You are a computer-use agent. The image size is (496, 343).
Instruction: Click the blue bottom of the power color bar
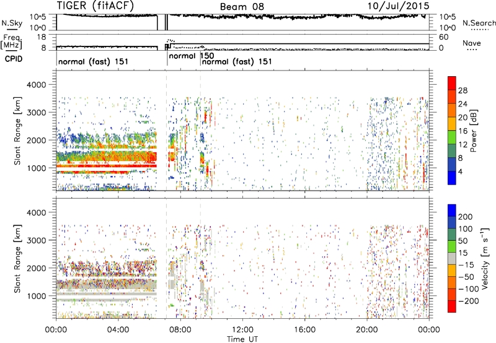452,178
